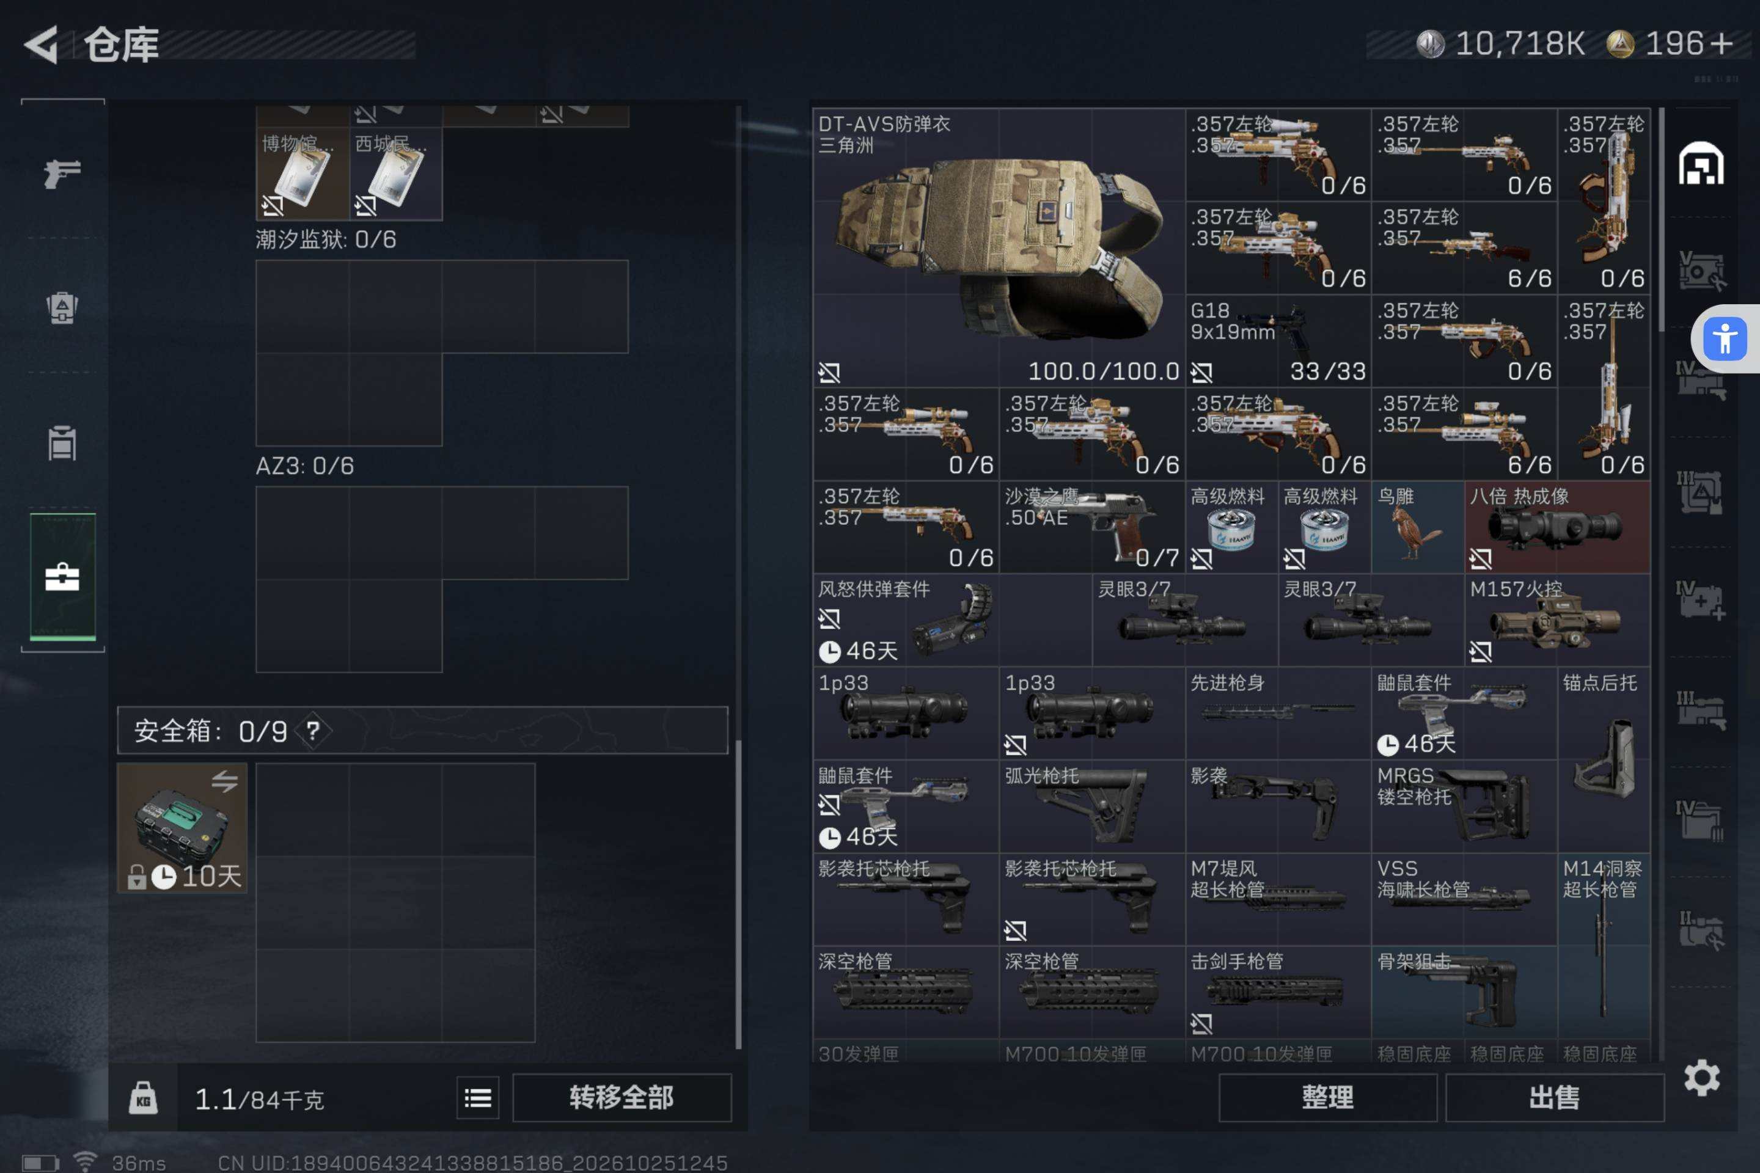Select the safe box with 10天 timer
Image resolution: width=1760 pixels, height=1173 pixels.
[x=182, y=827]
